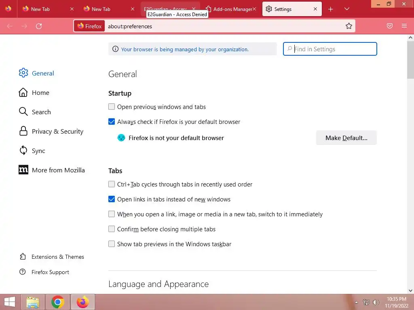Open the application hamburger menu
The image size is (414, 310).
tap(404, 26)
